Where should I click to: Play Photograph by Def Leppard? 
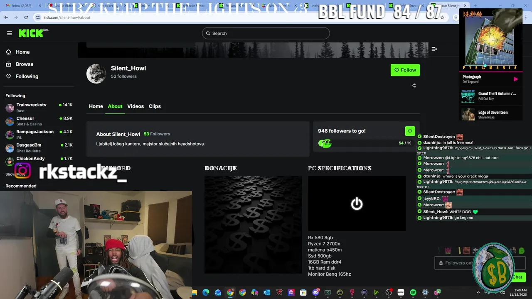(516, 79)
